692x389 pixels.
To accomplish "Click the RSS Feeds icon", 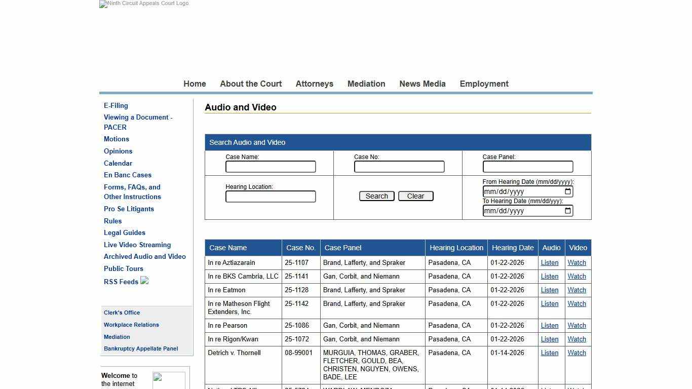I will click(x=144, y=281).
